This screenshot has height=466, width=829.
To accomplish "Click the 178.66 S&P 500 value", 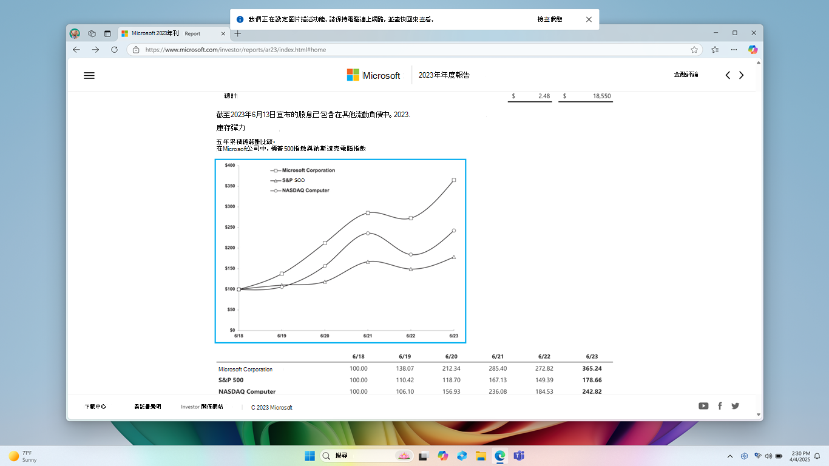I will (x=592, y=380).
